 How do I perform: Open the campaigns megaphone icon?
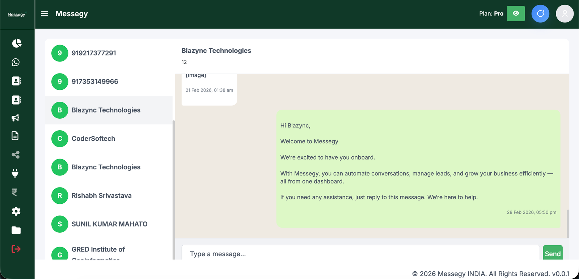tap(15, 118)
